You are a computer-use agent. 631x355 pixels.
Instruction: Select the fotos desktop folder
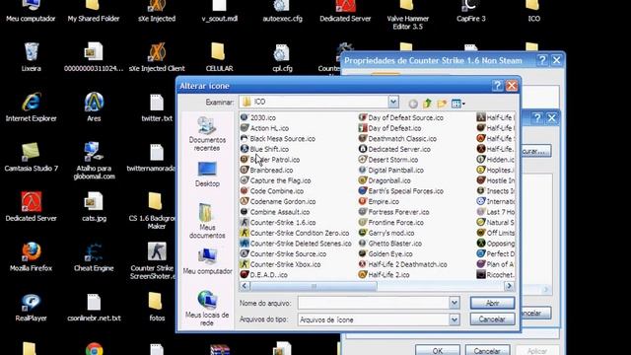coord(157,307)
